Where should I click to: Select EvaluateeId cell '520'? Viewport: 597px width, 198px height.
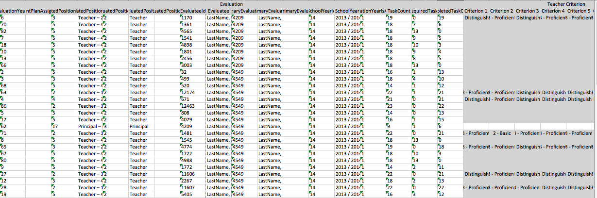[x=193, y=85]
